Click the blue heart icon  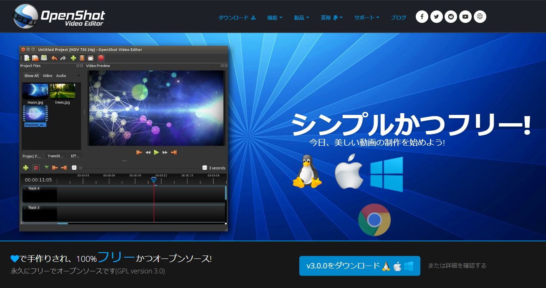click(15, 259)
